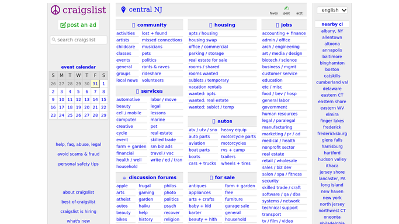Open antiques under for sale
Viewport: 399px width, 224px height.
click(197, 186)
